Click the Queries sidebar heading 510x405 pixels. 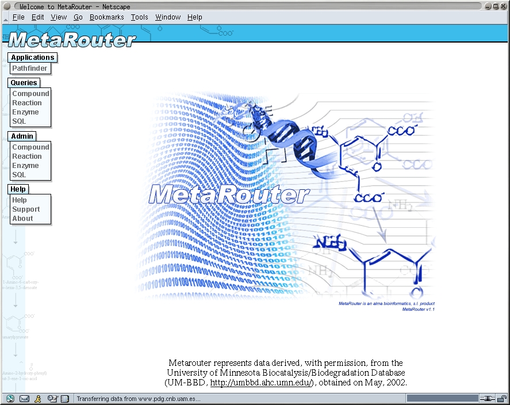click(x=24, y=83)
